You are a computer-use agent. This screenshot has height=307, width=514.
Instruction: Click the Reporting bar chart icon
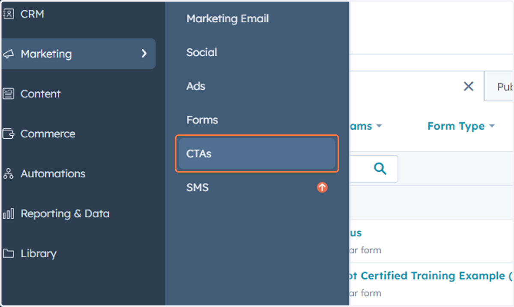[x=8, y=213]
